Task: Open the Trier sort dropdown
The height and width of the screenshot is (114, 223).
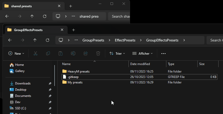Action: coord(117,53)
